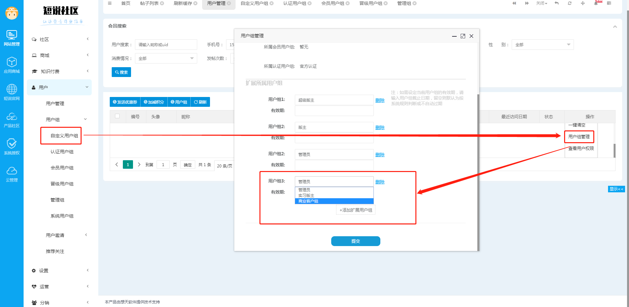The image size is (629, 307).
Task: Close the 帖子列表 tab with its x
Action: 162,3
